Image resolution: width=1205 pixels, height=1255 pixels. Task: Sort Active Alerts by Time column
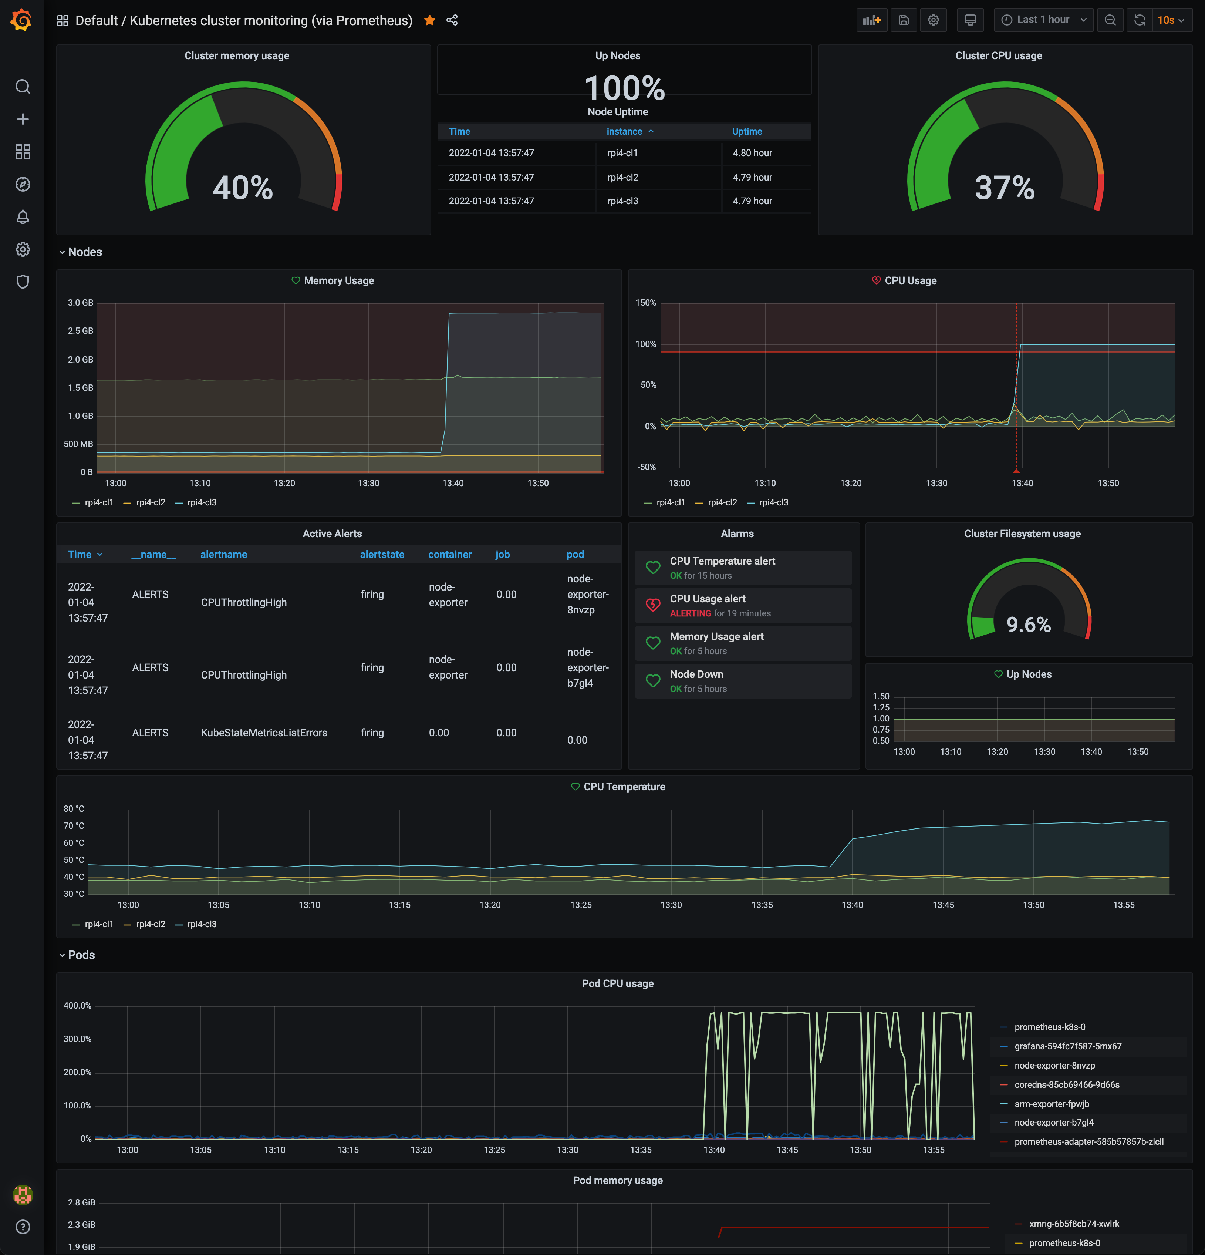point(85,555)
